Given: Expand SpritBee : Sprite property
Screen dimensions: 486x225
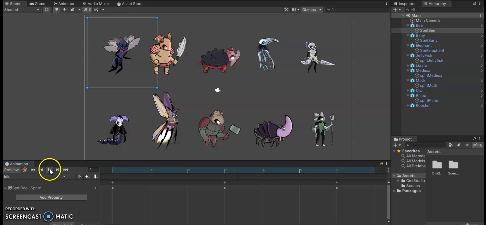Looking at the screenshot, I should [x=5, y=188].
